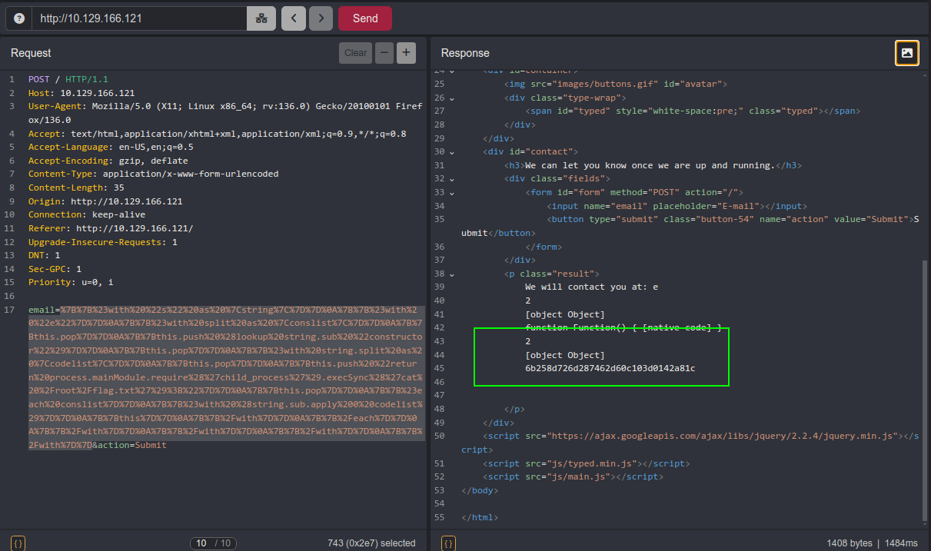Click the Upgrade-Insecure-Requests header

click(x=103, y=242)
